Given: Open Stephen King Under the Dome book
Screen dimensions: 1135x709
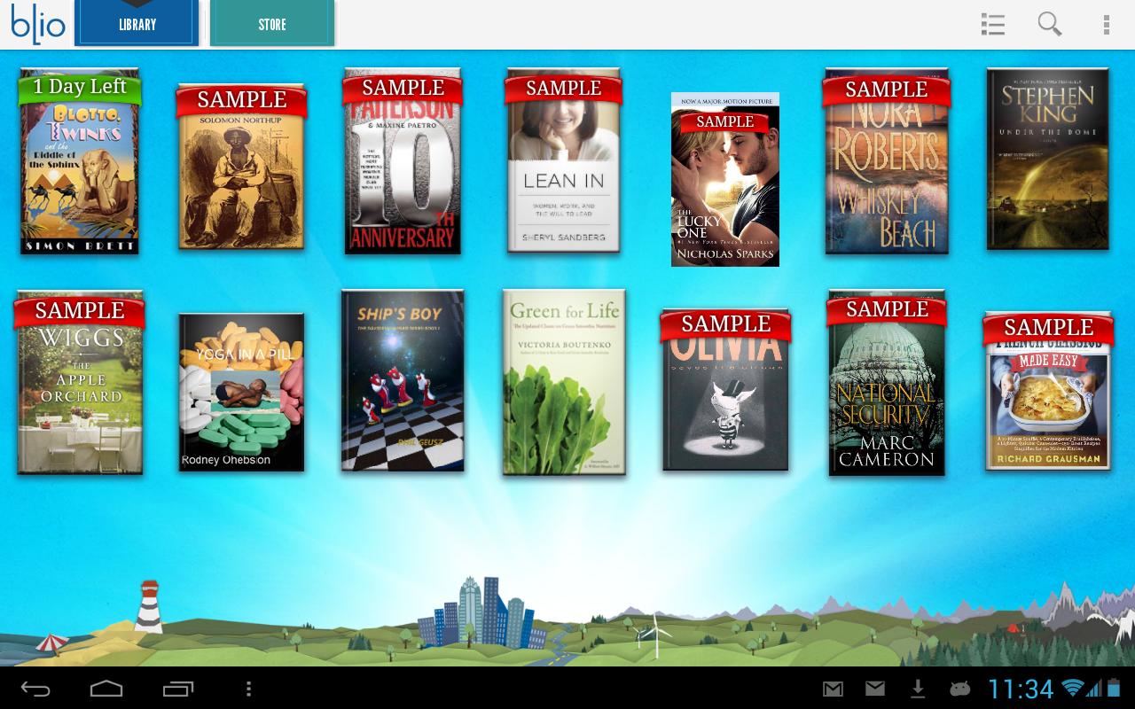Looking at the screenshot, I should click(1047, 160).
